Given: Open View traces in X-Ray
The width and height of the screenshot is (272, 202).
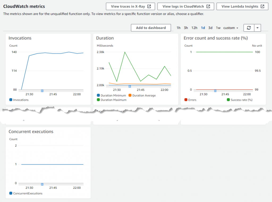Looking at the screenshot, I should (x=127, y=6).
